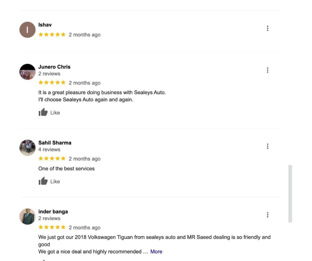Open Junero Chris reviewer profile name
Image resolution: width=312 pixels, height=261 pixels.
54,67
